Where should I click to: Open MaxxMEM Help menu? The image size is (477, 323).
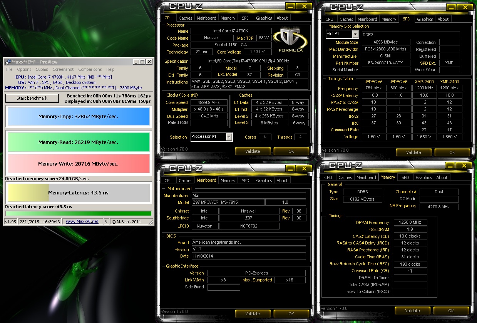[x=110, y=69]
